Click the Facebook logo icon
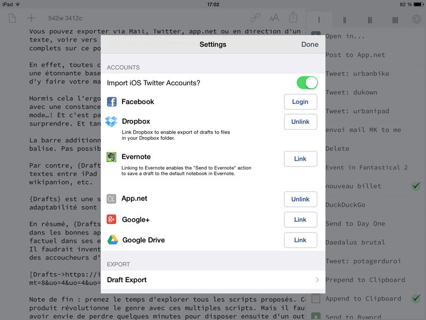 pyautogui.click(x=112, y=102)
